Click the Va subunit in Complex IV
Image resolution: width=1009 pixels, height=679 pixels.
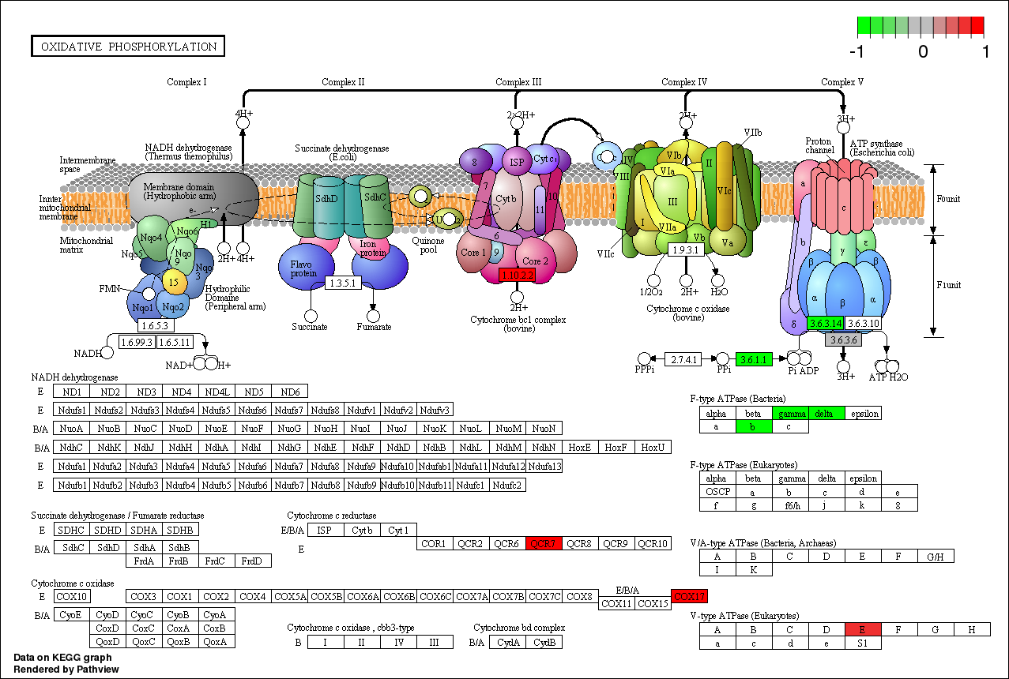pos(727,243)
